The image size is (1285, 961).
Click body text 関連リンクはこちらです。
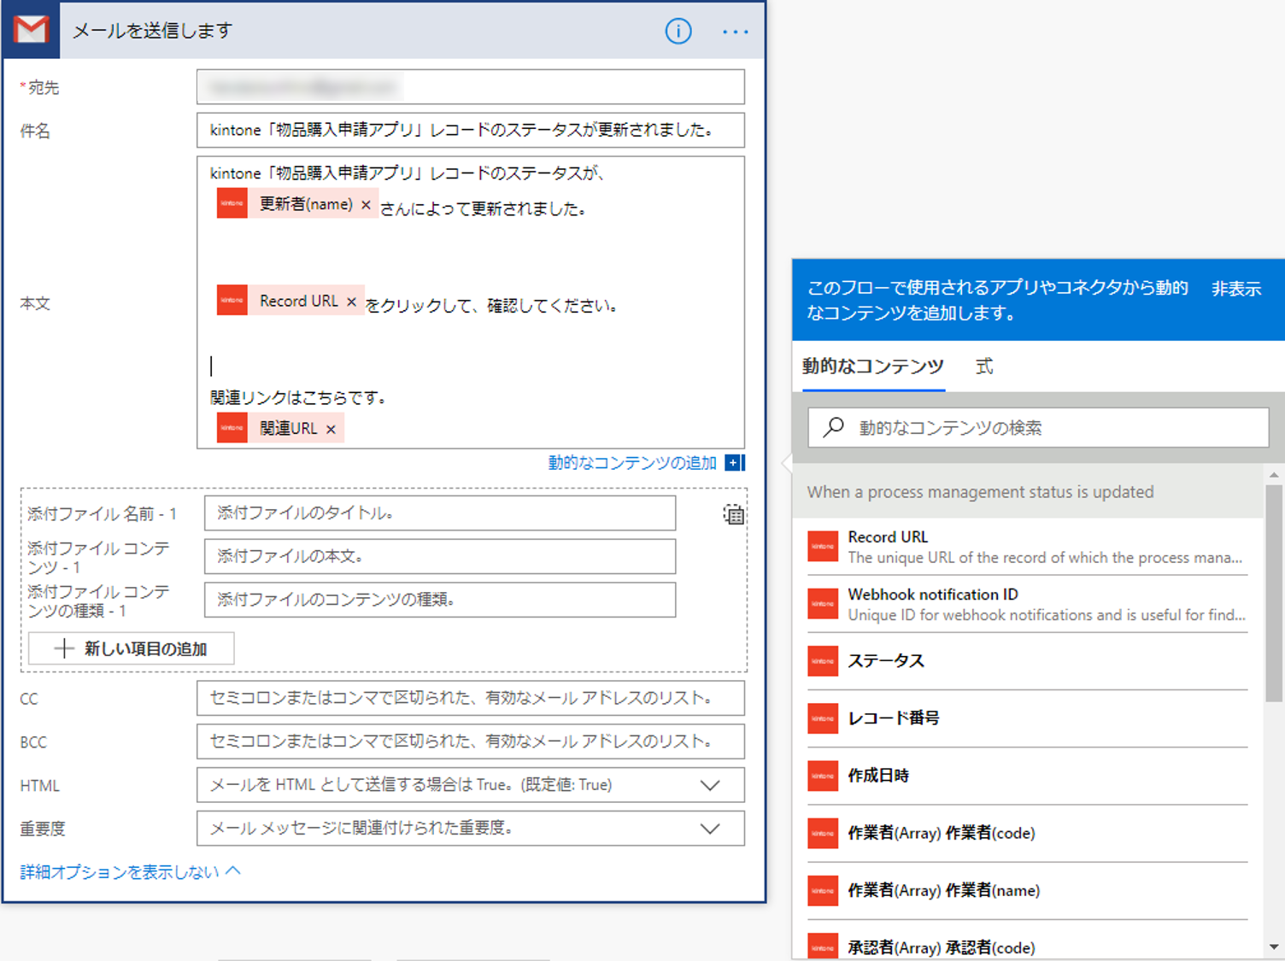coord(299,397)
